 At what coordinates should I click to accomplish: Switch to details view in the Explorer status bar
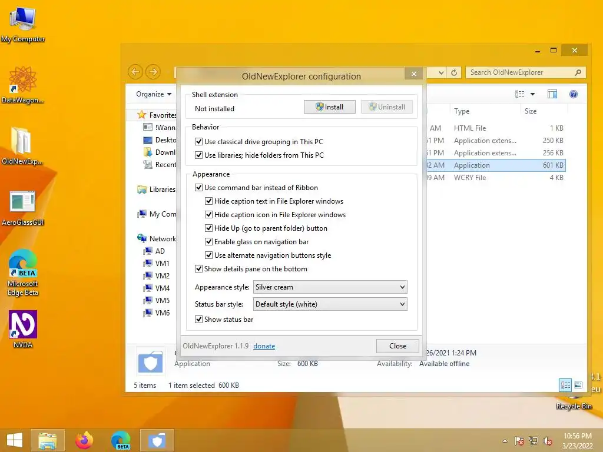point(565,385)
